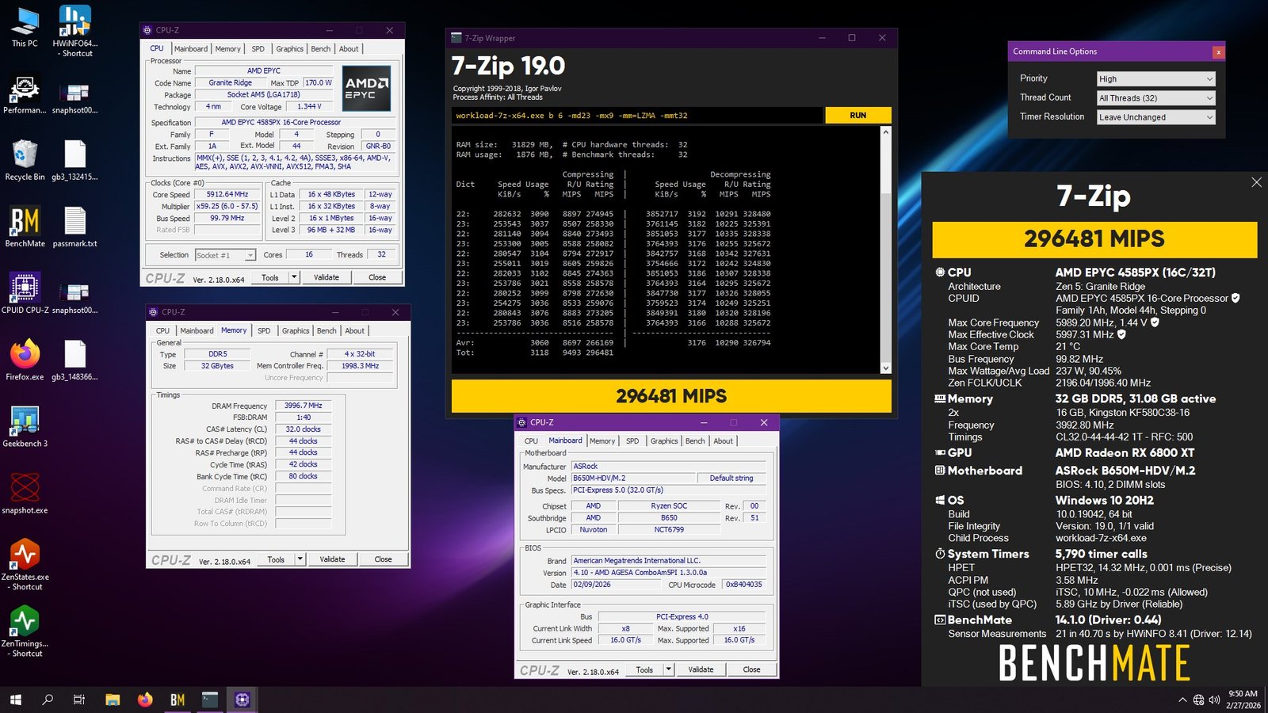Open Firefox from the taskbar
The height and width of the screenshot is (713, 1268).
[x=145, y=700]
